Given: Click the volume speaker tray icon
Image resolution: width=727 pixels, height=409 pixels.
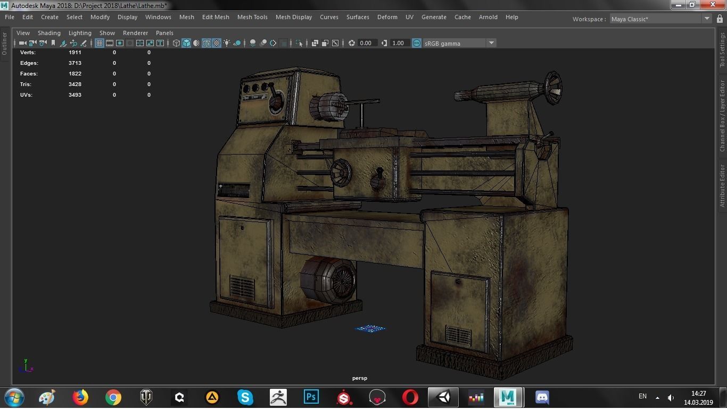Looking at the screenshot, I should click(x=671, y=397).
